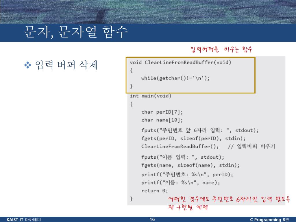Viewport: 296px width, 222px height.
Task: Click the fputs("이름 입력: ", stdout); line
Action: 183,157
